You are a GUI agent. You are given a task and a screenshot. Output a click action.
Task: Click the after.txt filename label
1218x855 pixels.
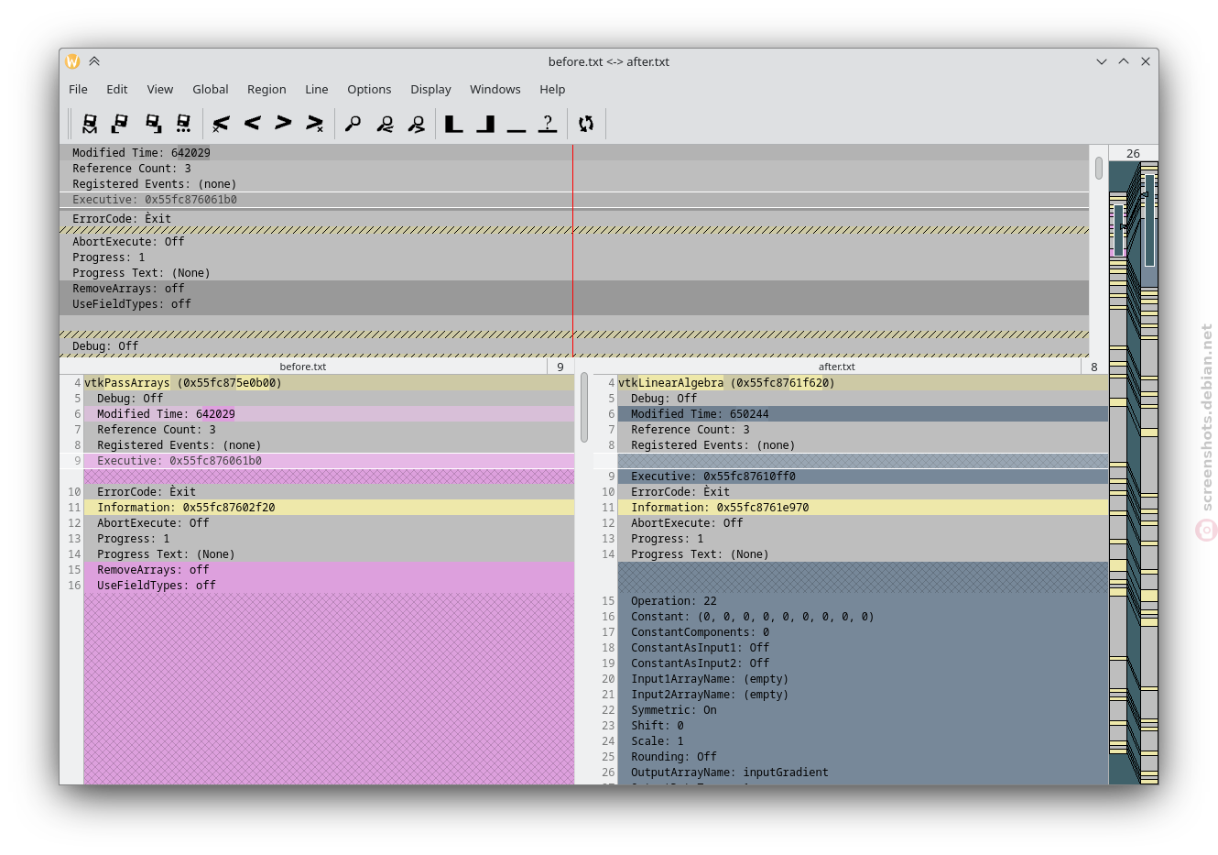[x=836, y=367]
